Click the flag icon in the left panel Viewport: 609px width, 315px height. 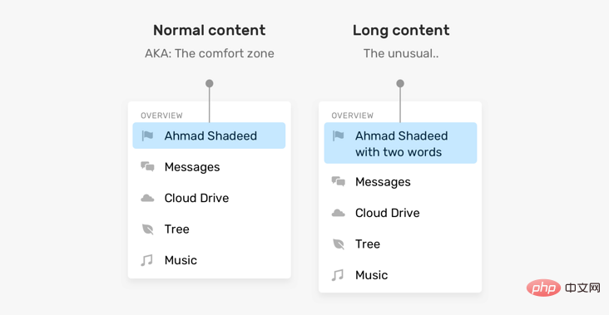tap(147, 135)
